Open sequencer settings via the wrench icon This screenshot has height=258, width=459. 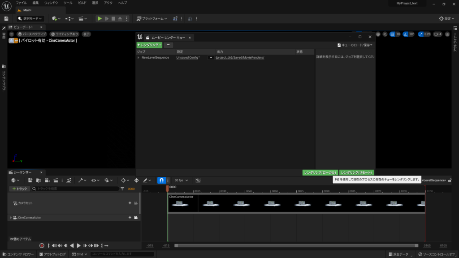(x=81, y=180)
